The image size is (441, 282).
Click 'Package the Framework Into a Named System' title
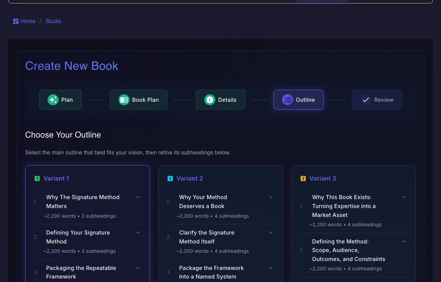tap(212, 272)
